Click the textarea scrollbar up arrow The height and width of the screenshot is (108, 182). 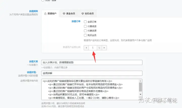pyautogui.click(x=141, y=81)
